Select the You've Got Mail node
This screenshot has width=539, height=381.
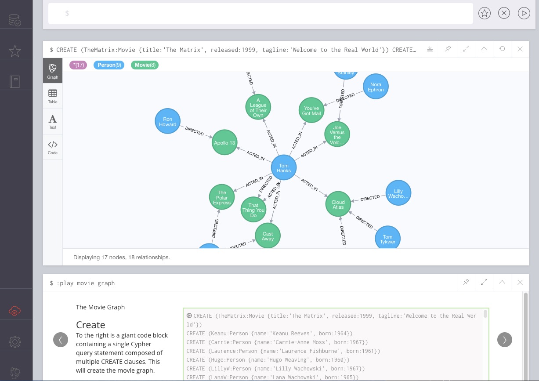tap(311, 110)
